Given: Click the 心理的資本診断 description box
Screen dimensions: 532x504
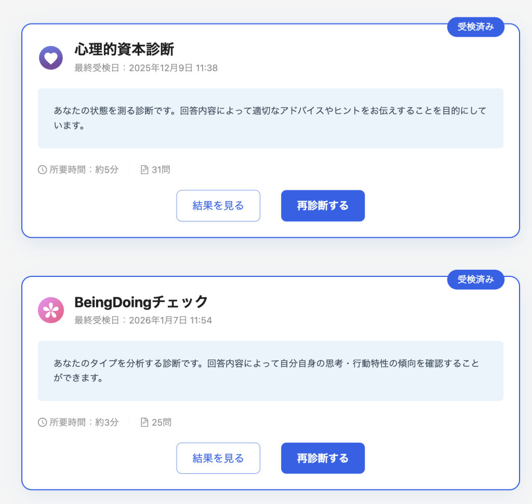Looking at the screenshot, I should click(270, 118).
